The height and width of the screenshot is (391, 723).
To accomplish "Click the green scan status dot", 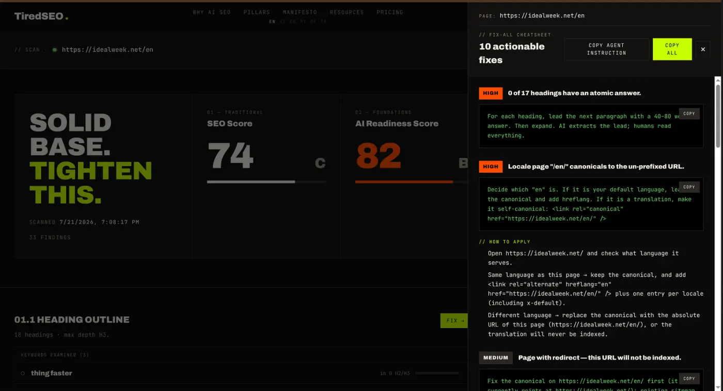I will click(x=54, y=50).
